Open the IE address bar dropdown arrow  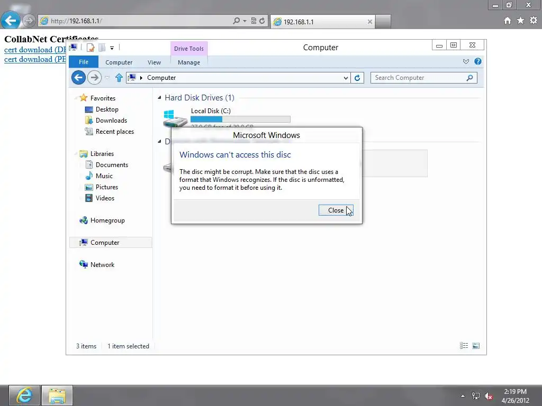[245, 21]
